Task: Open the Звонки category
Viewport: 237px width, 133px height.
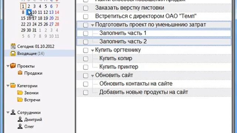Action: point(31,93)
